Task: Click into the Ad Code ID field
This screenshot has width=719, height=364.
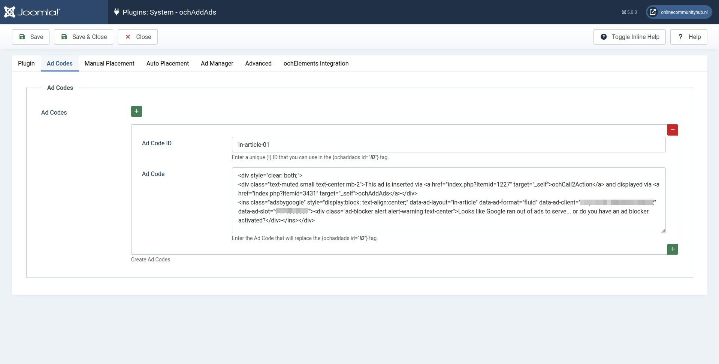Action: [448, 145]
